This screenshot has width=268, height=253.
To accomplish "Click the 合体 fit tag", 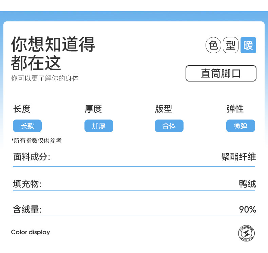I will tap(169, 126).
